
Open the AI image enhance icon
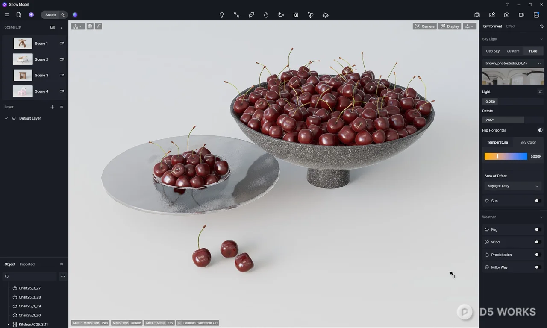[492, 15]
